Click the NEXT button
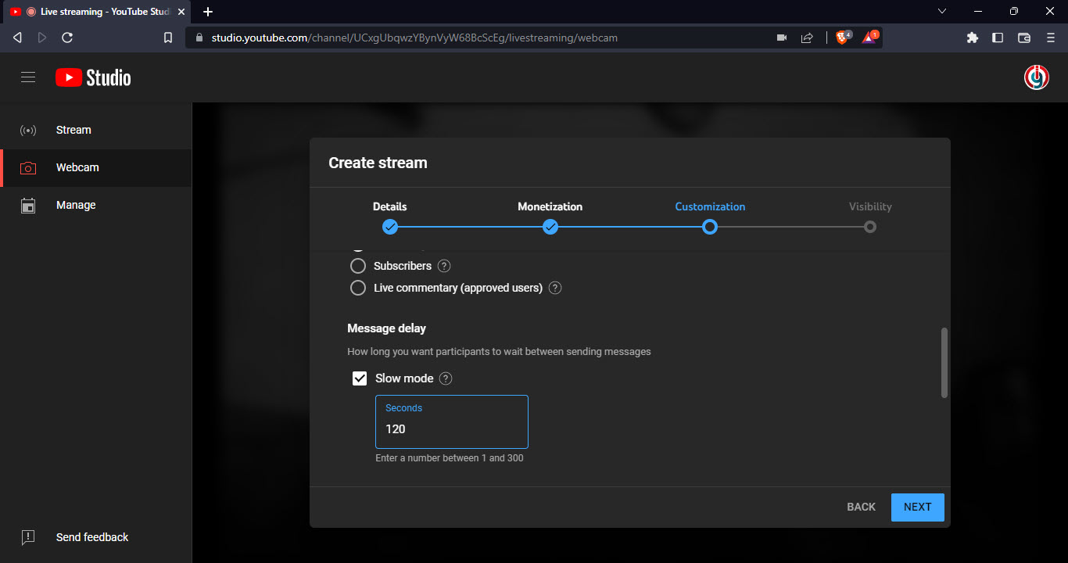This screenshot has height=563, width=1068. pos(917,507)
